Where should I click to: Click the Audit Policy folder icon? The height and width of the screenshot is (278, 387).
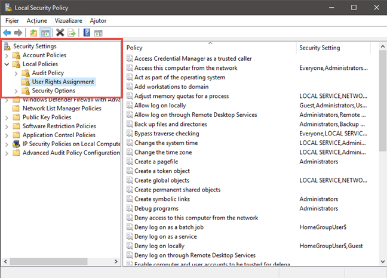26,73
